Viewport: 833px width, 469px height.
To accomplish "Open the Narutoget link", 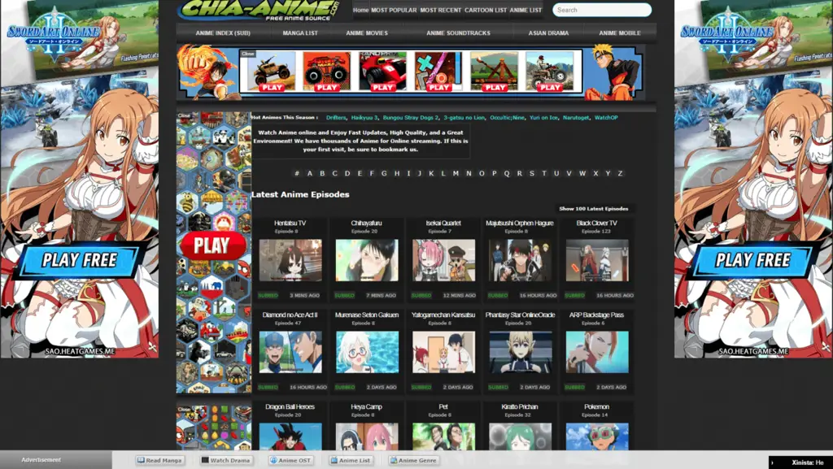I will click(x=576, y=118).
